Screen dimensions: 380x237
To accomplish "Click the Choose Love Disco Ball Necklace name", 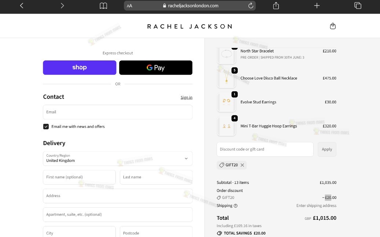I will point(269,78).
